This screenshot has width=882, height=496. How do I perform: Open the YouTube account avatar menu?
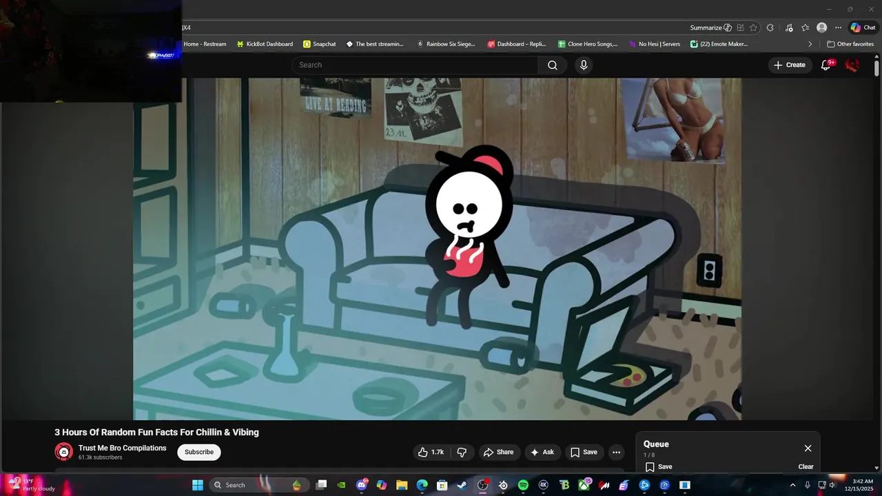pyautogui.click(x=852, y=65)
